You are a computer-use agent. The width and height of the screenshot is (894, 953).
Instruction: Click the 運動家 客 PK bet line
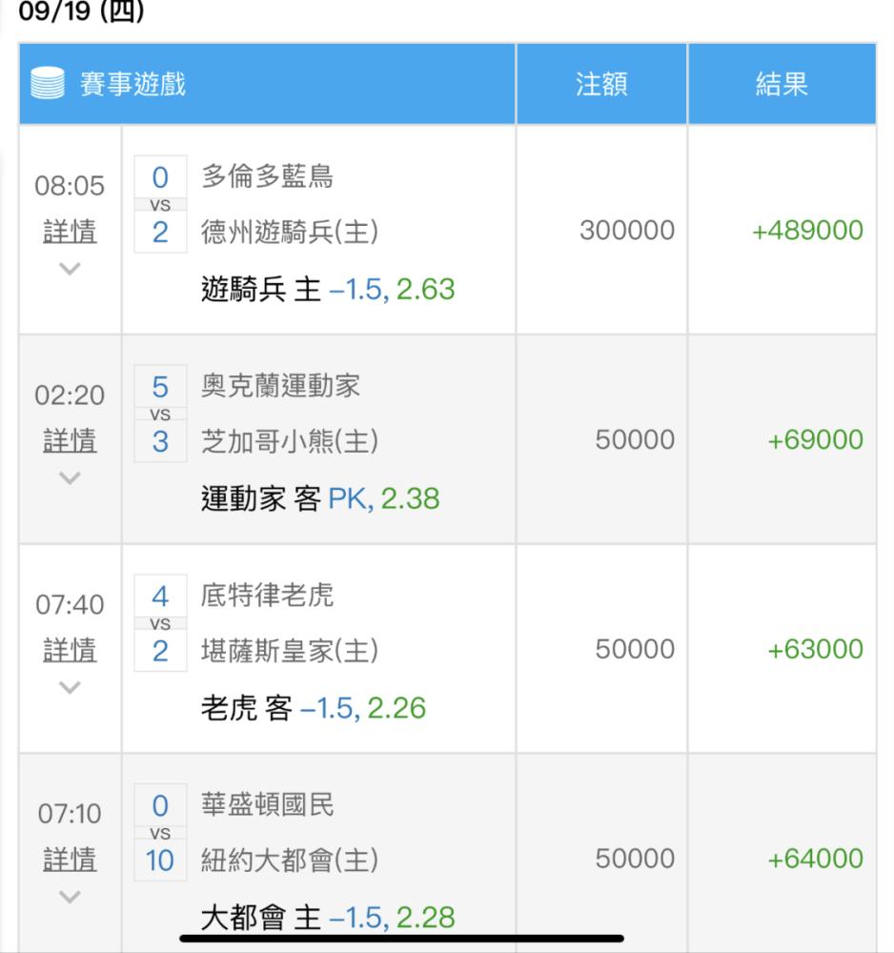coord(319,499)
